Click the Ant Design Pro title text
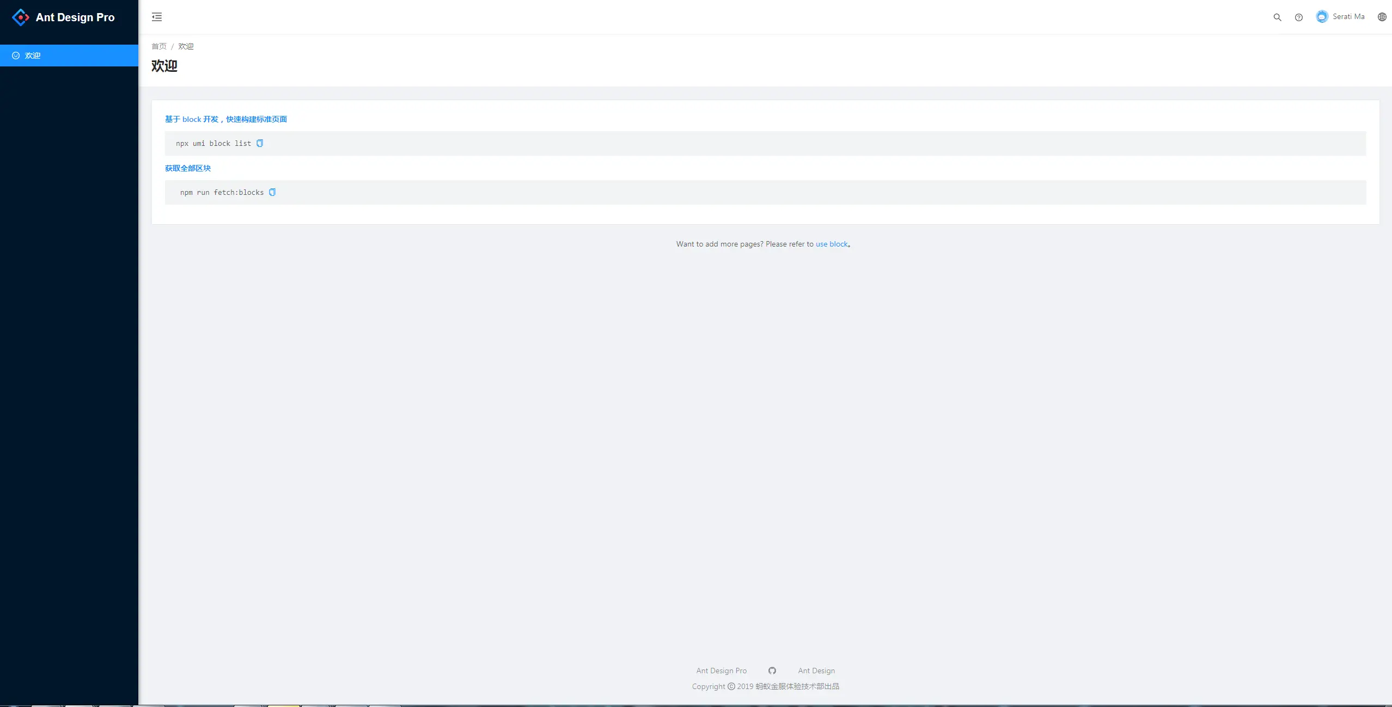The image size is (1392, 707). click(x=75, y=17)
